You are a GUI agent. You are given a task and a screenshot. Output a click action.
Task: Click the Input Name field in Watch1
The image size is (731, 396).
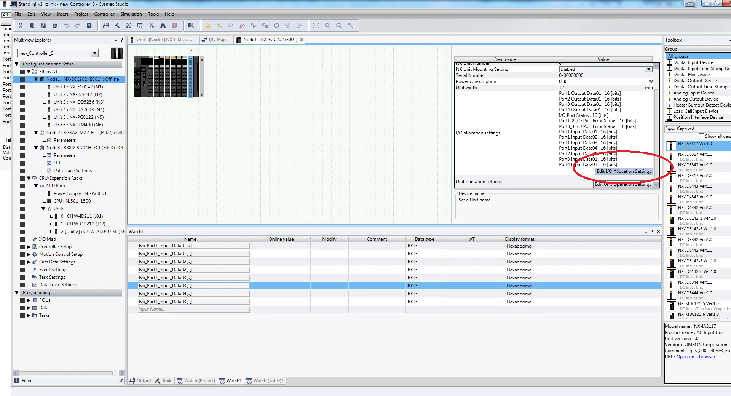click(x=193, y=310)
